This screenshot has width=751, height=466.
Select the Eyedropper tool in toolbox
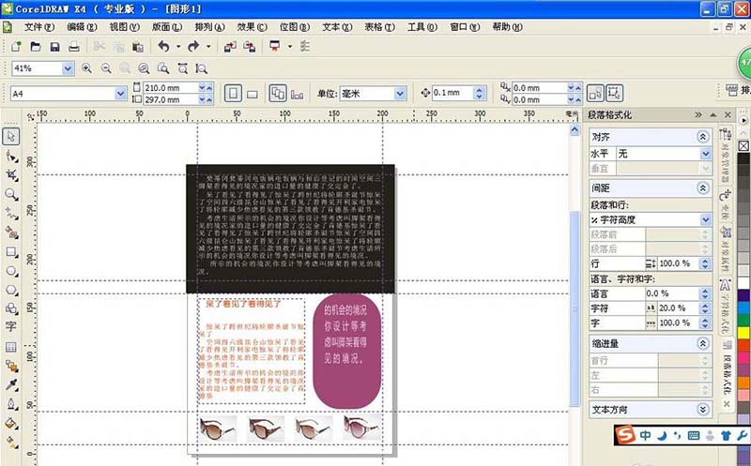point(11,384)
